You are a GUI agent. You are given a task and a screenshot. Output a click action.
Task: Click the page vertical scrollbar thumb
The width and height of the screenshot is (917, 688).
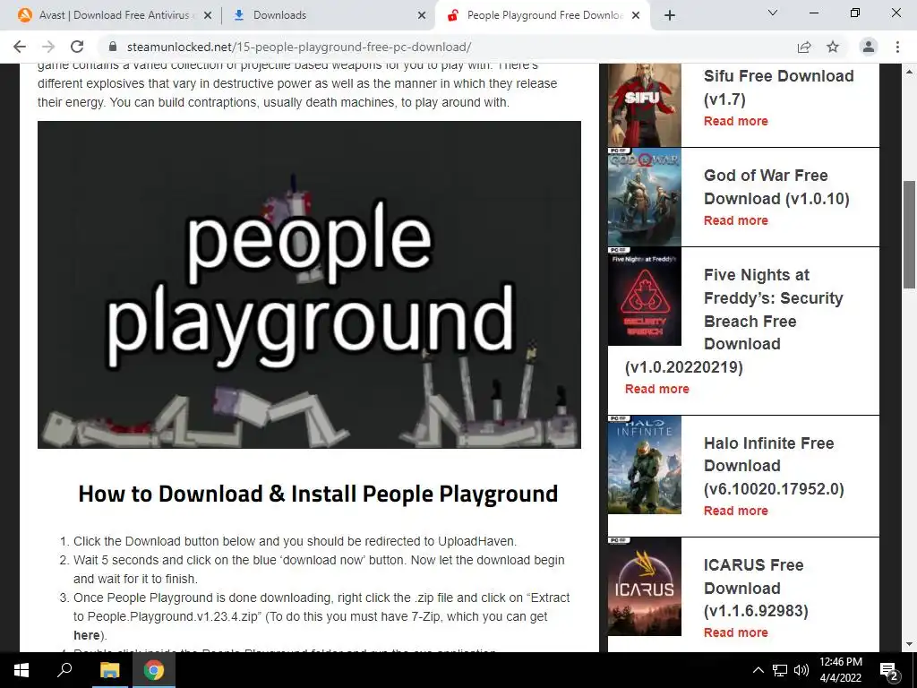pyautogui.click(x=910, y=234)
